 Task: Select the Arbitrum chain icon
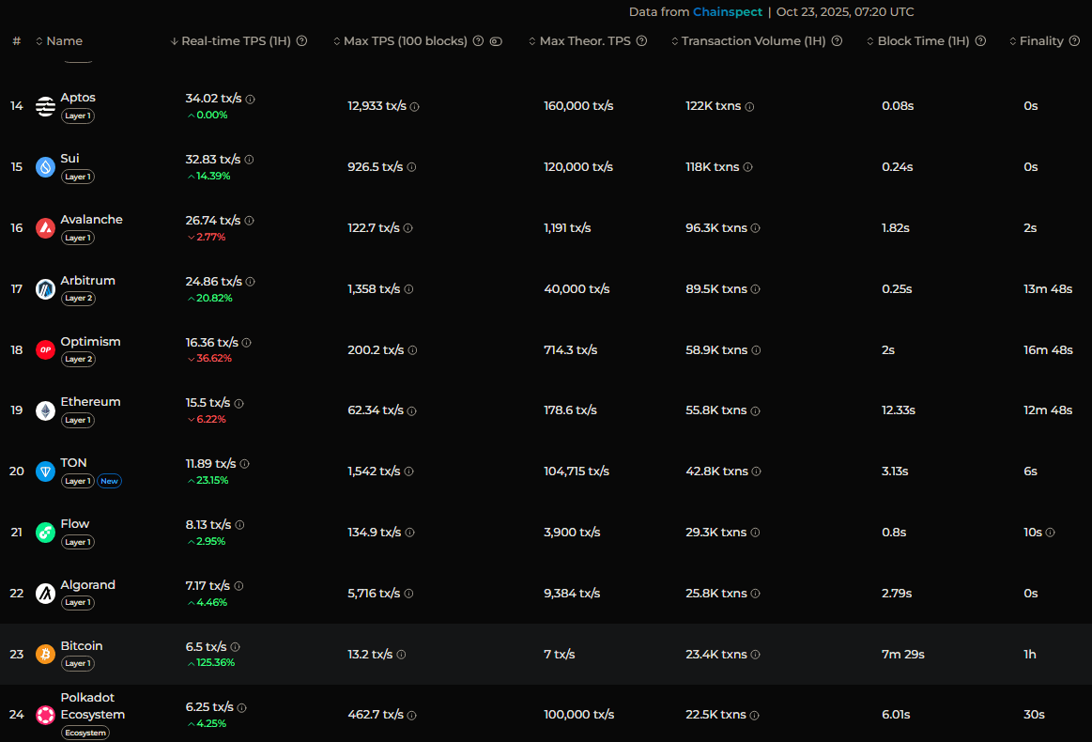tap(45, 288)
